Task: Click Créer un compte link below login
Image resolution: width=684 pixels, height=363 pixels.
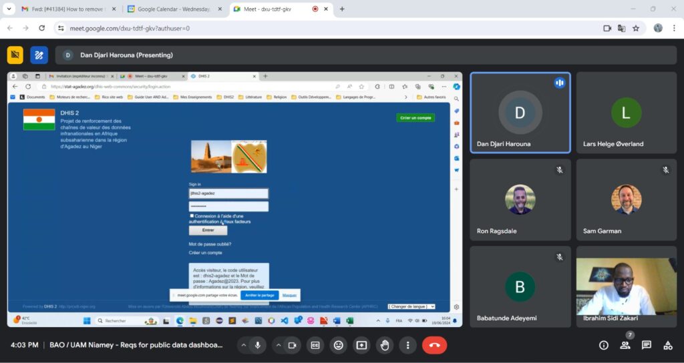Action: point(206,253)
